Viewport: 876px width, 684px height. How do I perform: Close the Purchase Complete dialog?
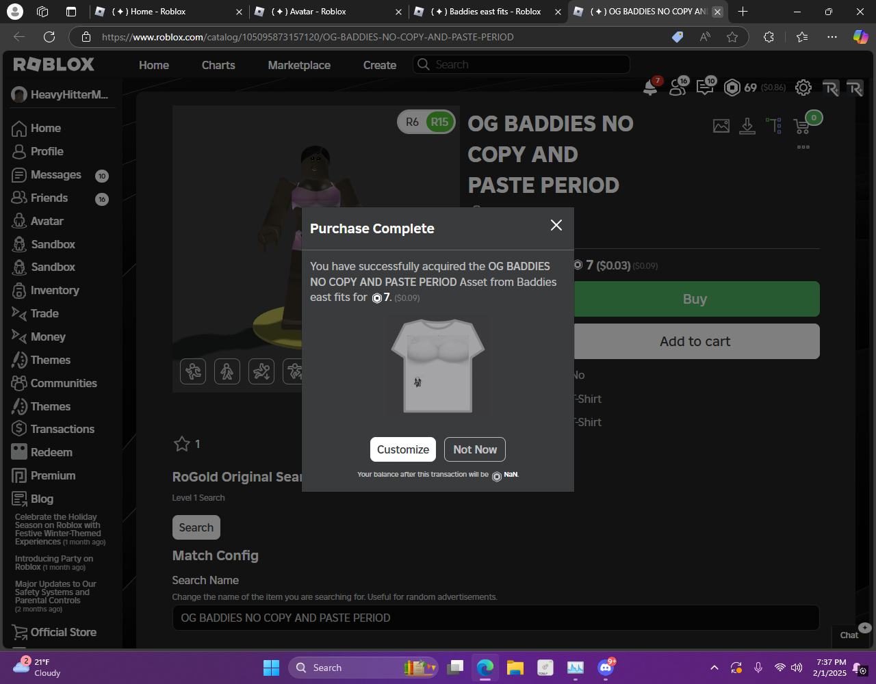click(x=556, y=225)
